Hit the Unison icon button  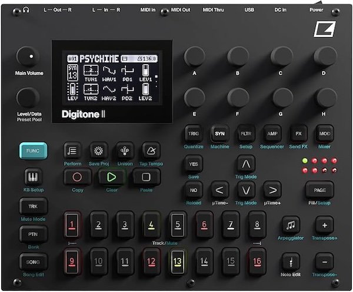click(x=125, y=151)
